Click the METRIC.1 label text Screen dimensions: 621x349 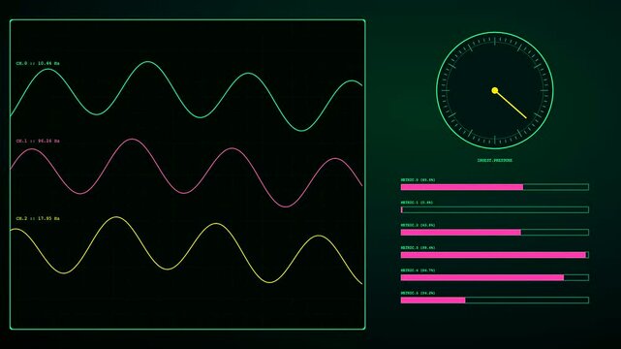click(417, 203)
